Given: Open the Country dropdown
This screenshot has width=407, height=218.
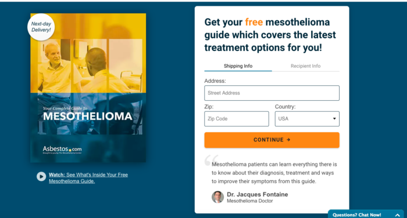Looking at the screenshot, I should click(x=307, y=119).
